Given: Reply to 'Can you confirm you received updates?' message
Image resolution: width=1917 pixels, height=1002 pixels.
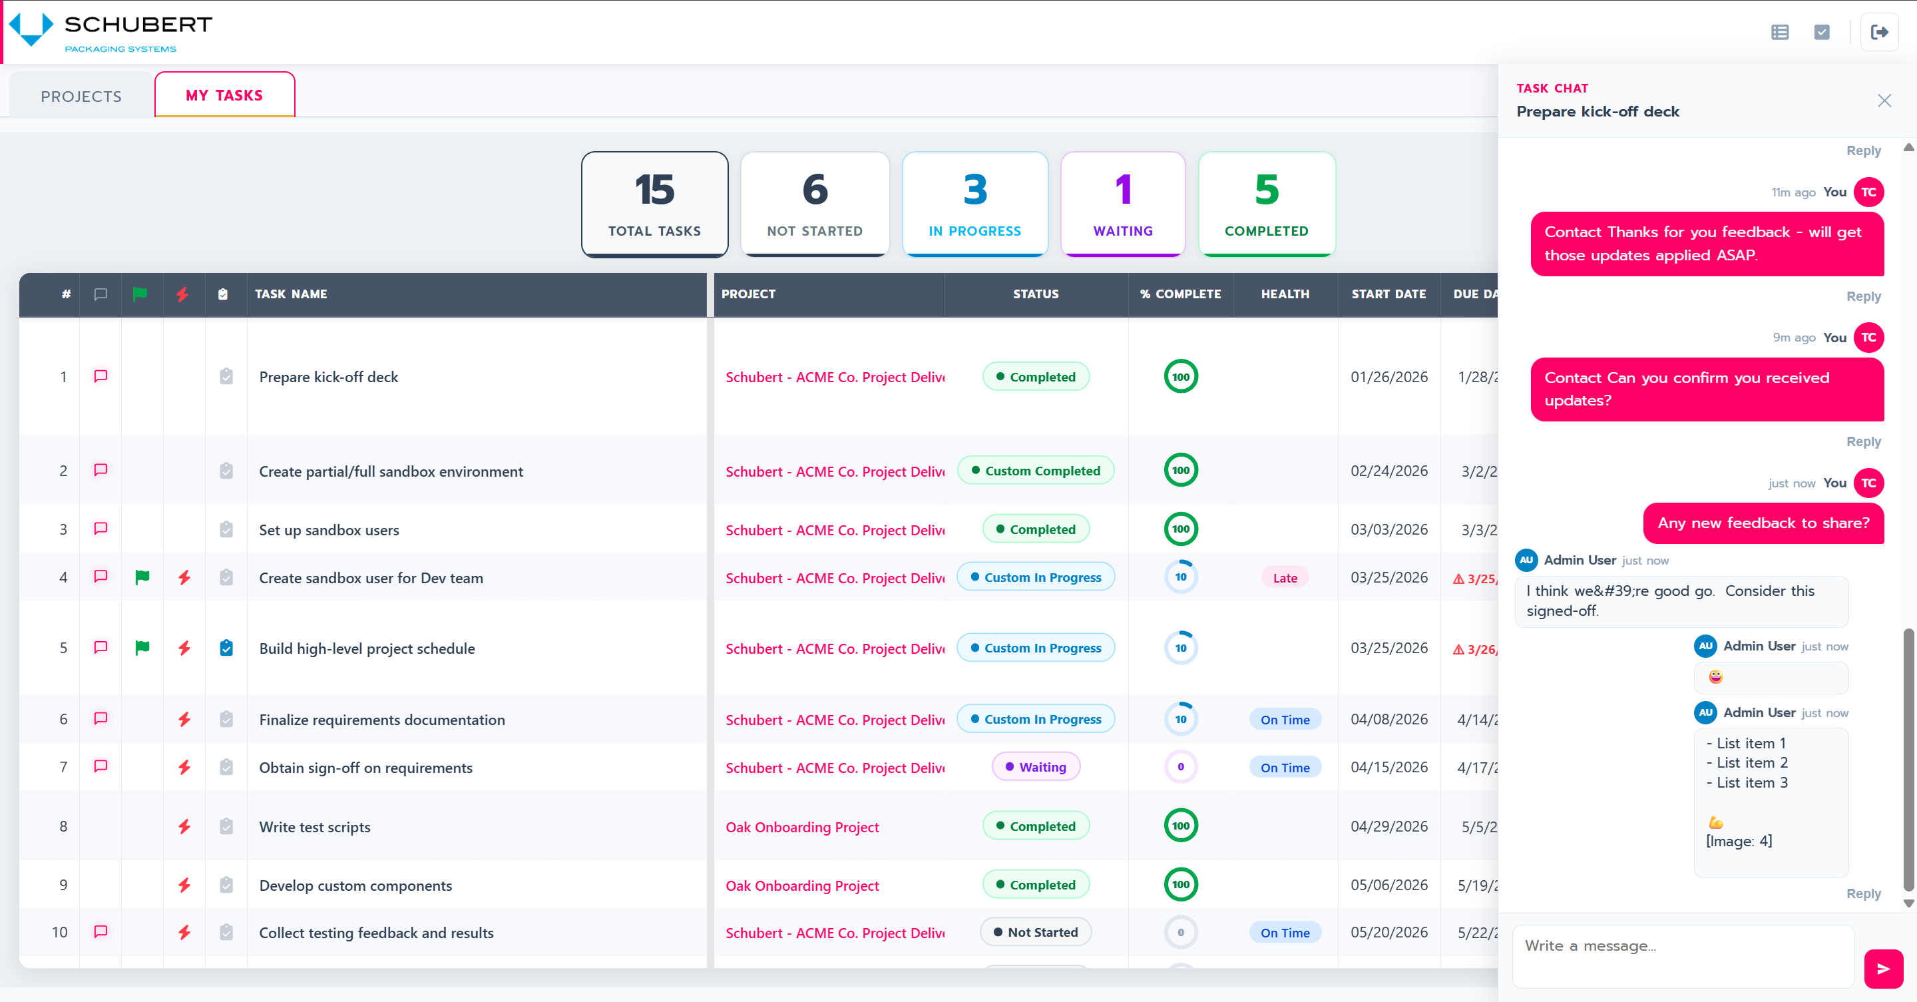Looking at the screenshot, I should [x=1862, y=441].
